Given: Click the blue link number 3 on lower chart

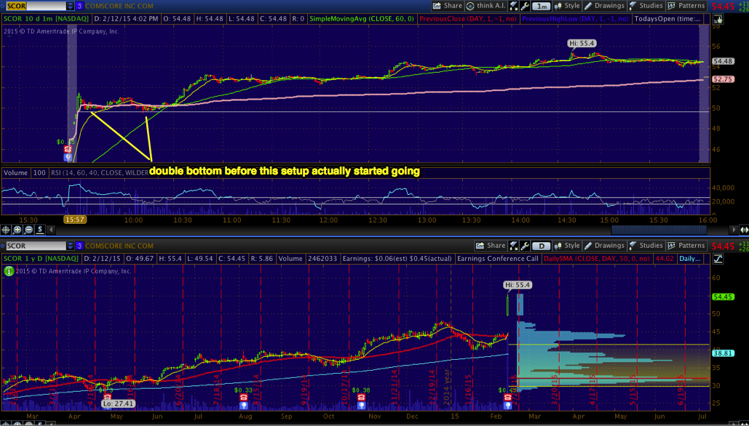Looking at the screenshot, I should point(79,246).
